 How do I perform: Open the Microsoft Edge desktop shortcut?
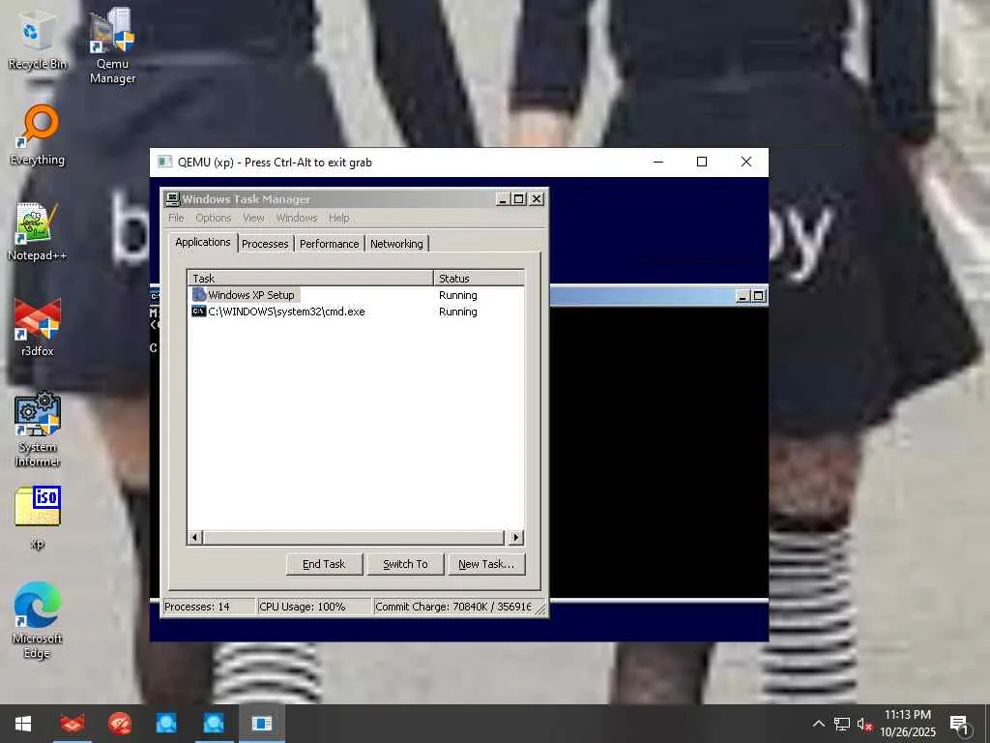[37, 620]
